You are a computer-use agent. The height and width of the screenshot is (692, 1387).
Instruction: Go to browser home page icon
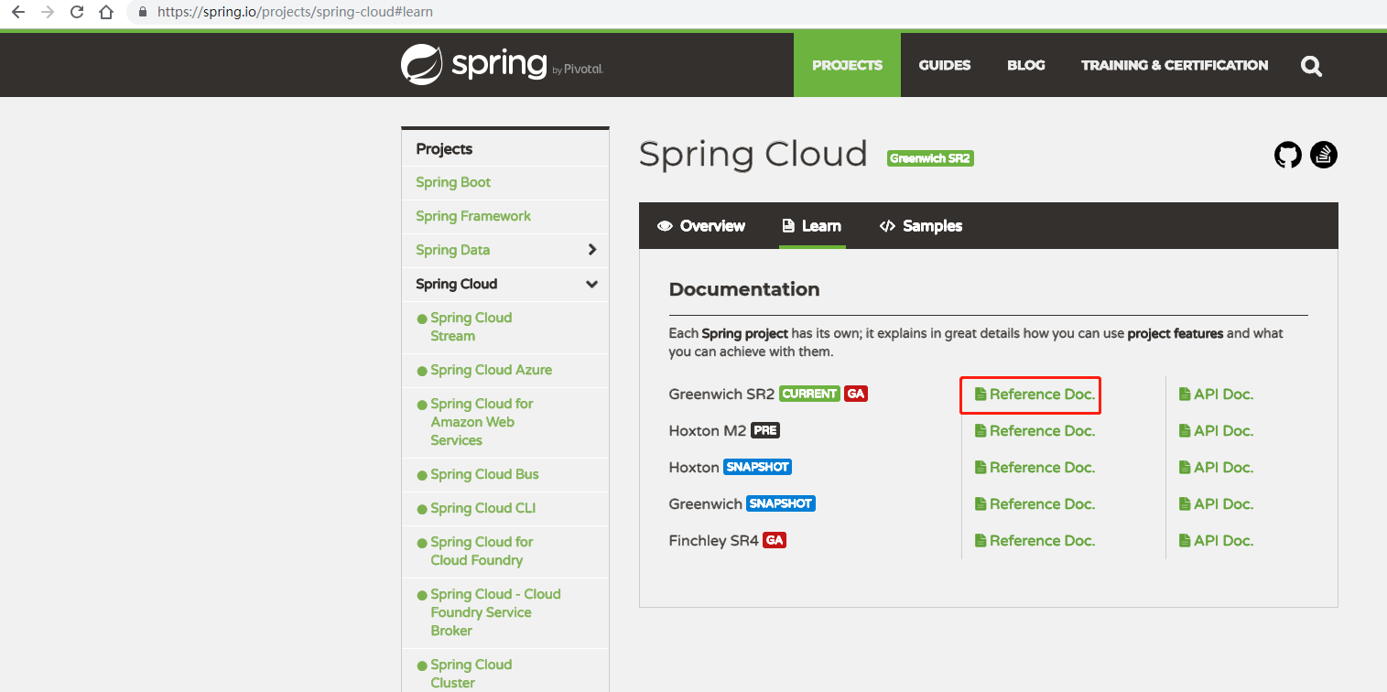point(107,12)
